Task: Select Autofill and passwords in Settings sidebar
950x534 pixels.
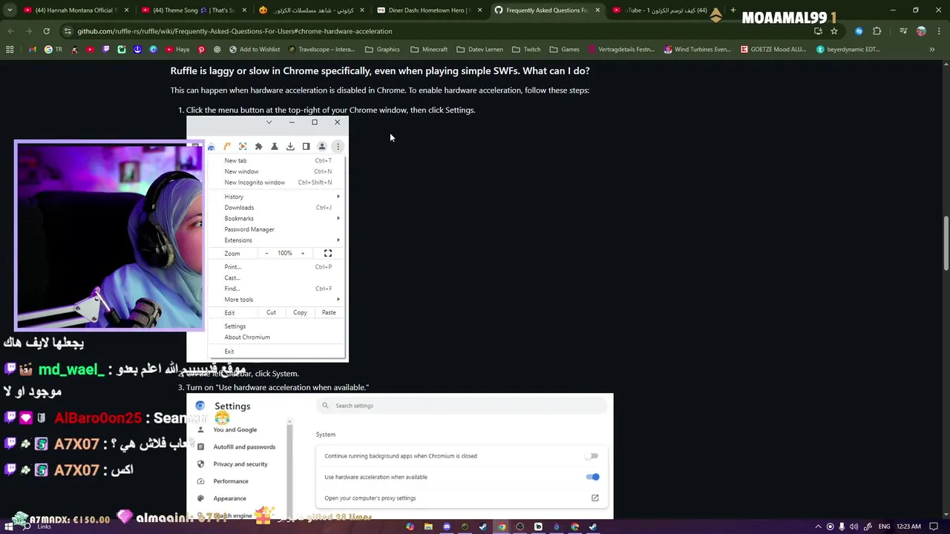Action: pyautogui.click(x=244, y=447)
